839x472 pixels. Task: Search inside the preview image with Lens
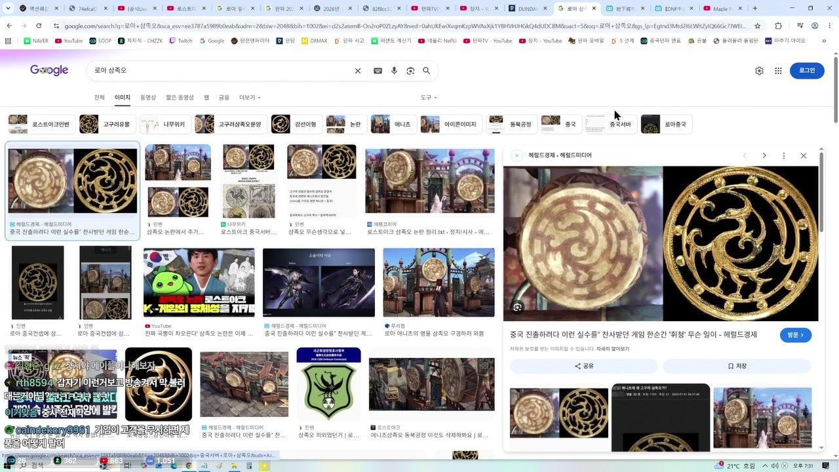click(x=518, y=307)
